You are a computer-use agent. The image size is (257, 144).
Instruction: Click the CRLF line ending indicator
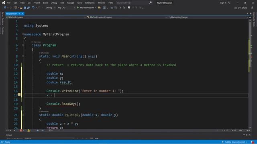[248, 131]
